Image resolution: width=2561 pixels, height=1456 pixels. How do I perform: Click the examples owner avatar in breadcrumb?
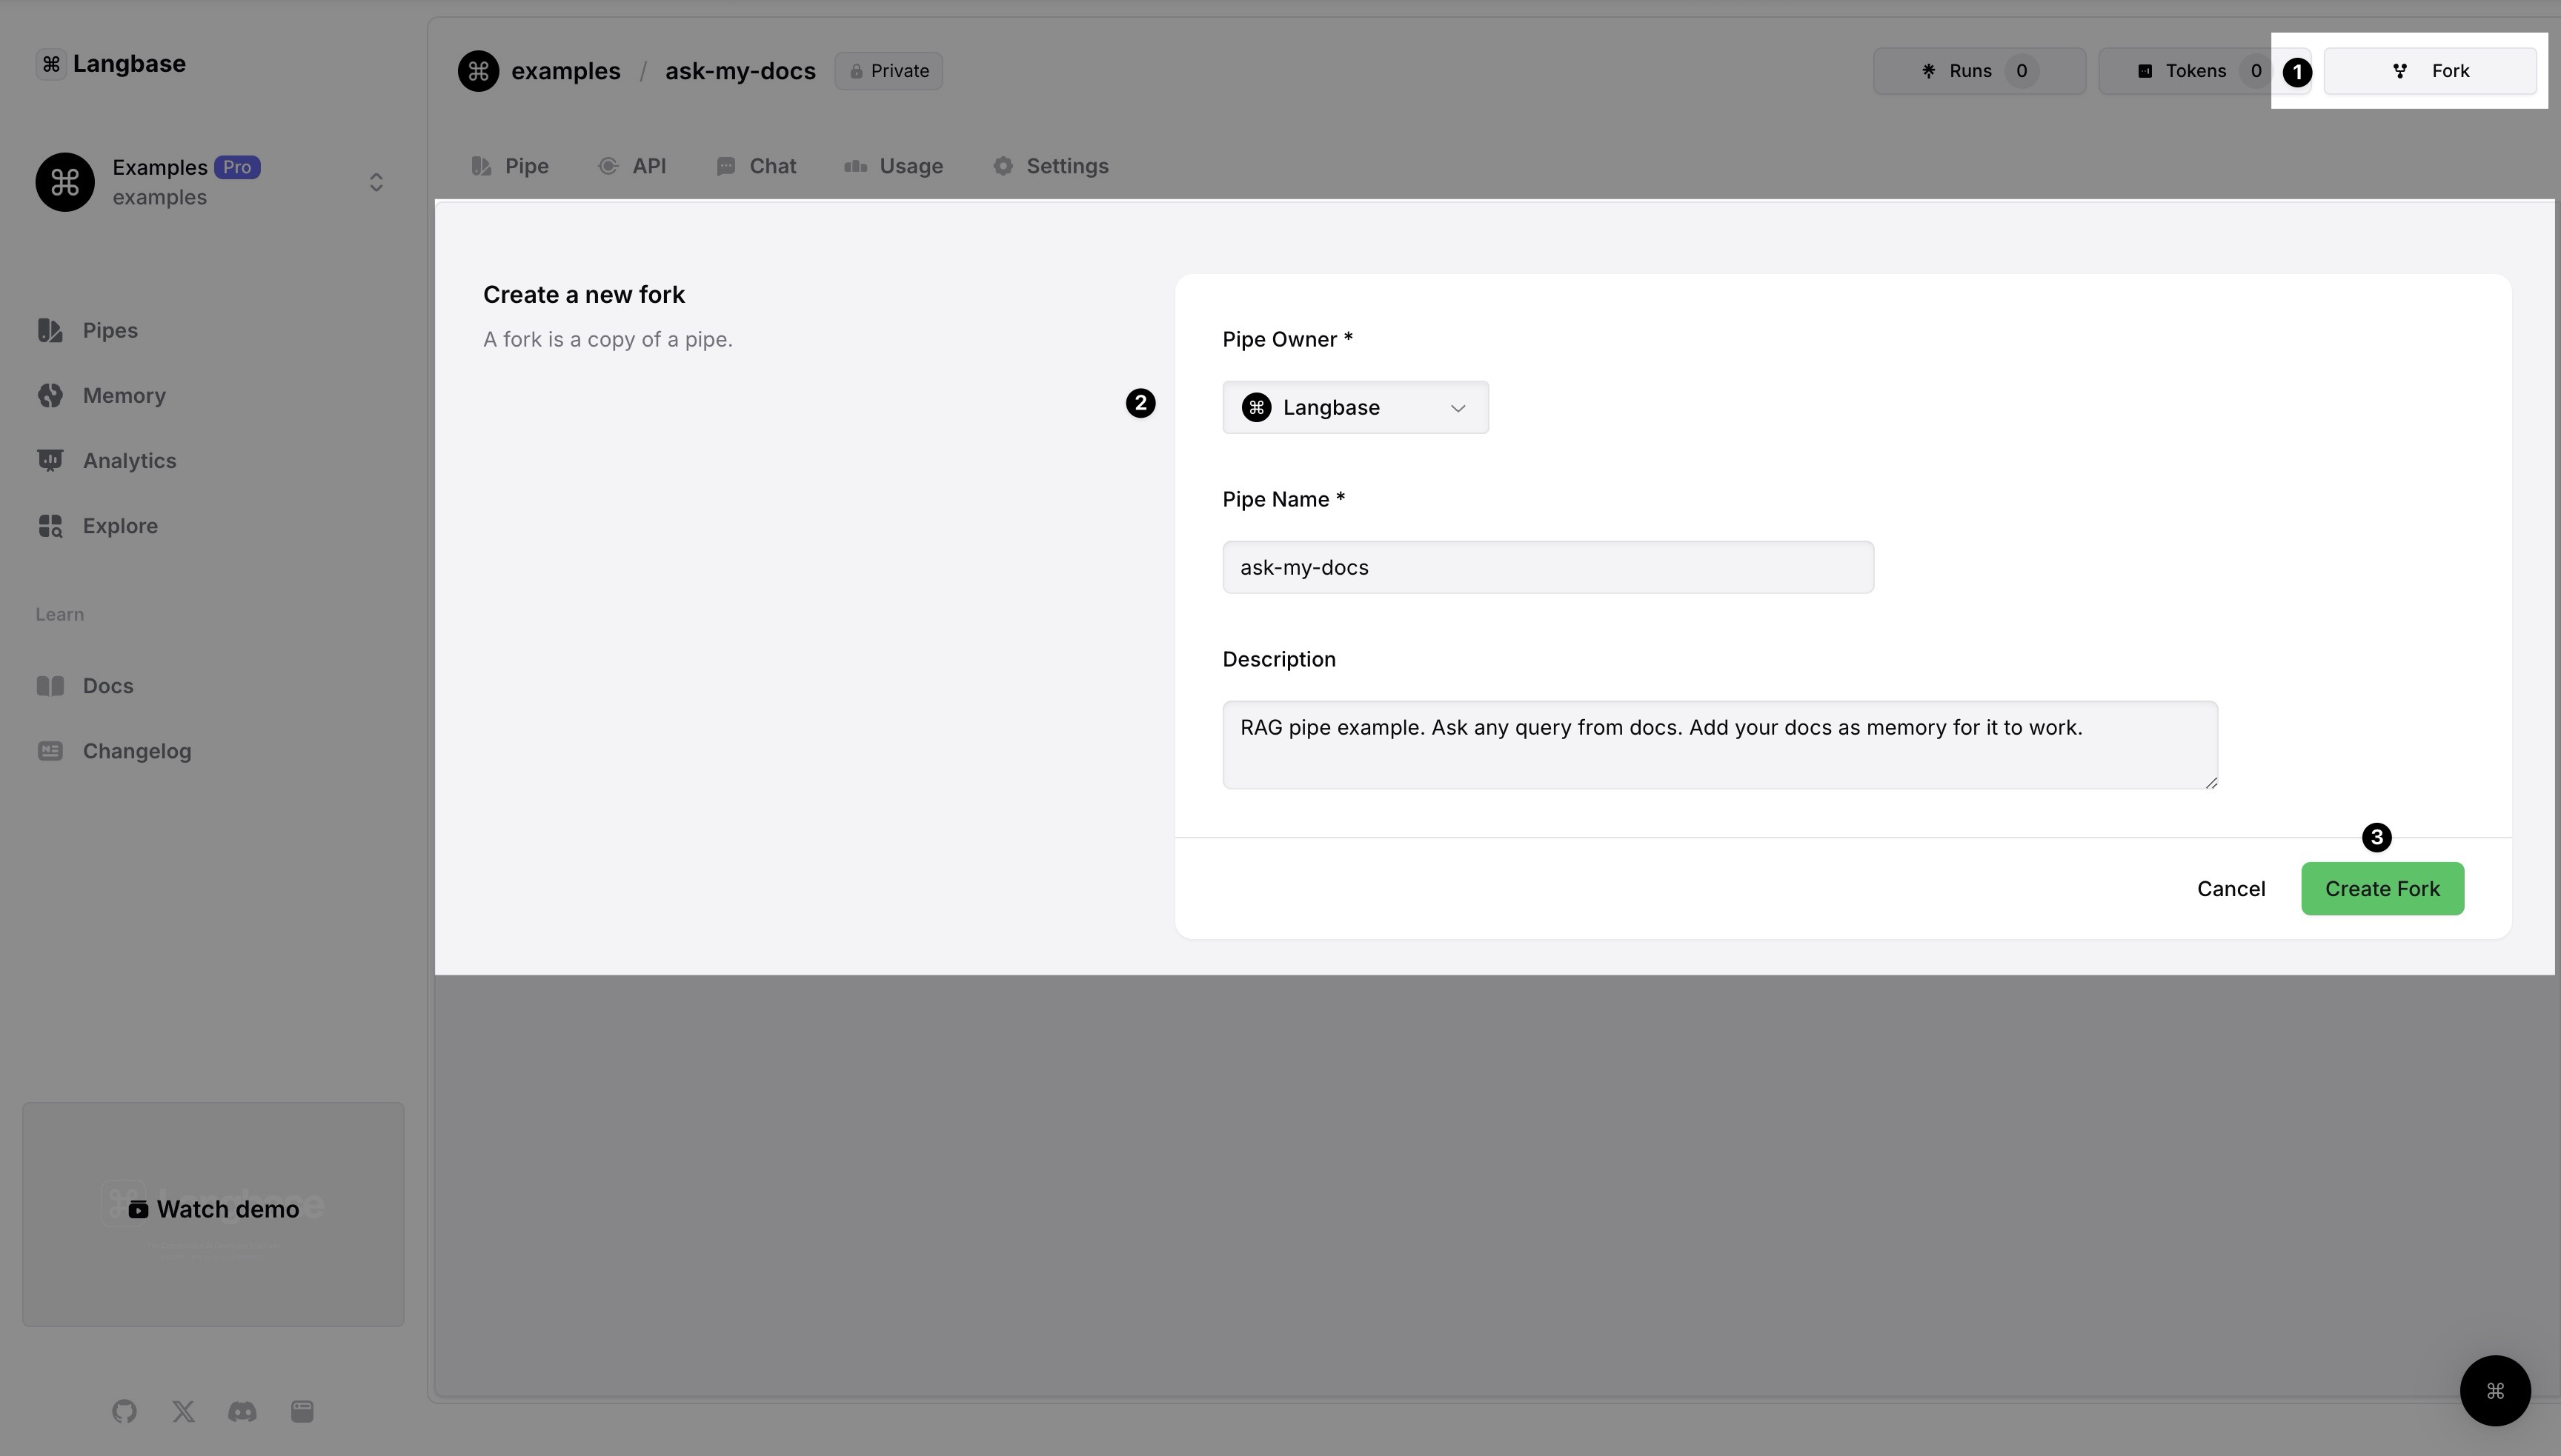pyautogui.click(x=478, y=71)
